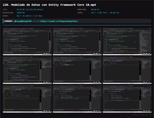This screenshot has width=154, height=118.
Task: Click the resolution value 1280x720
Action: click(x=21, y=13)
